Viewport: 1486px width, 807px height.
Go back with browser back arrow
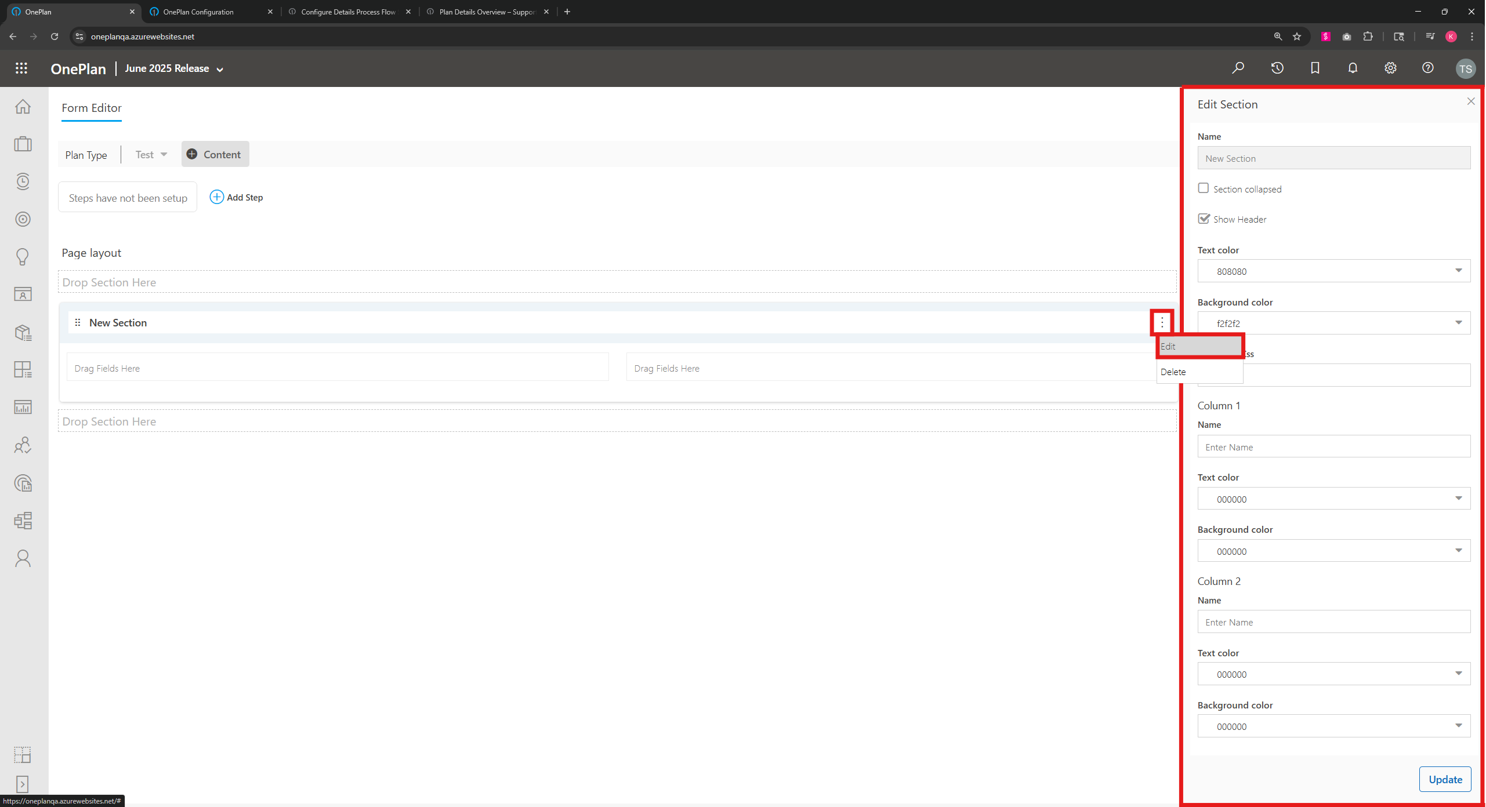13,37
